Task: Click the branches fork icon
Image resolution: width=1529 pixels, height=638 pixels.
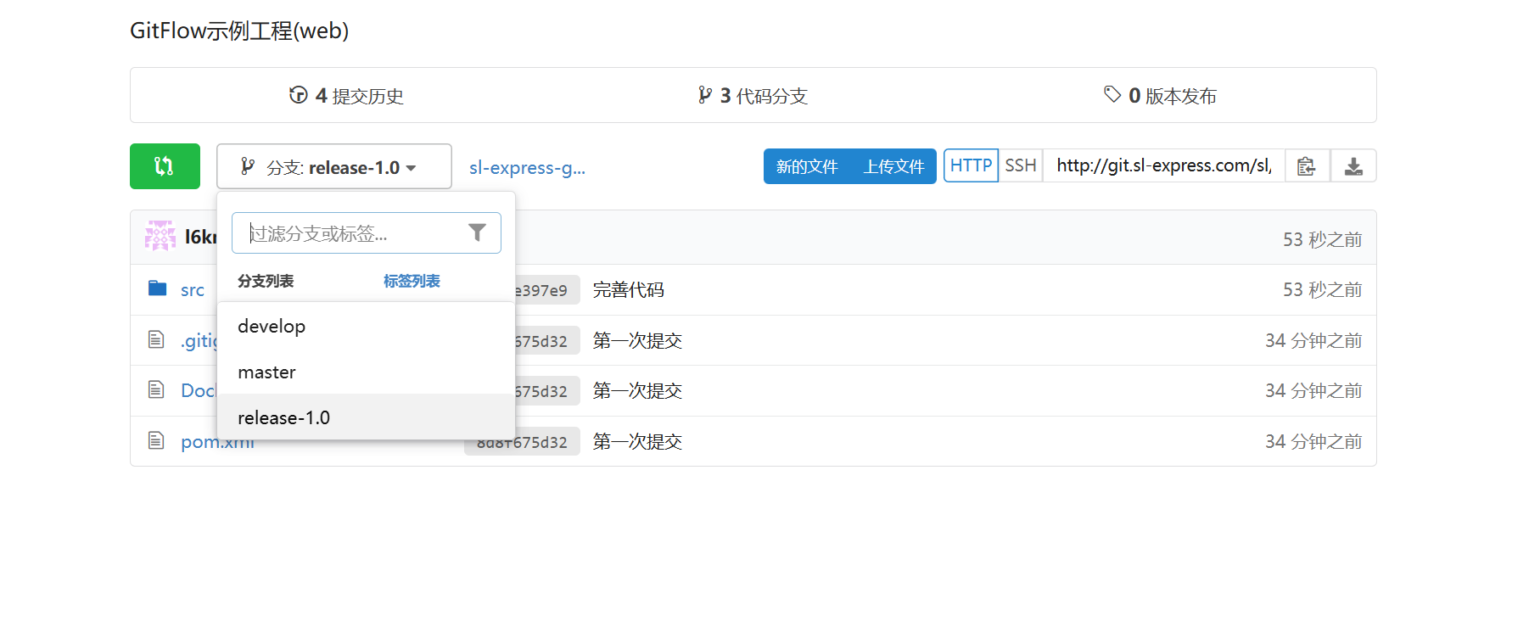Action: pyautogui.click(x=704, y=95)
